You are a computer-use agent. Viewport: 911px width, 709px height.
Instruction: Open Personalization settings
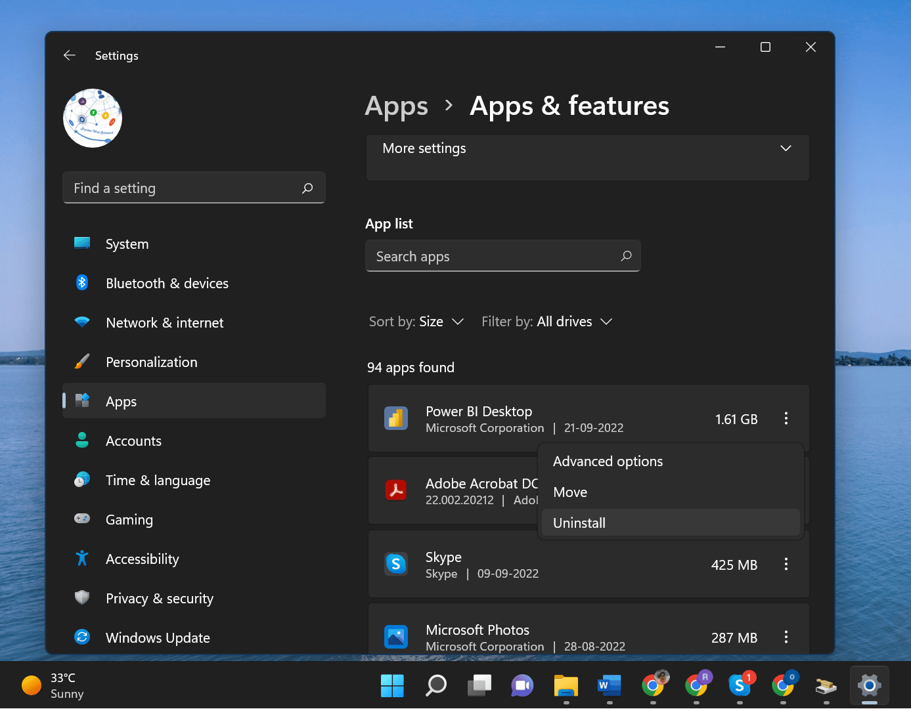(194, 362)
